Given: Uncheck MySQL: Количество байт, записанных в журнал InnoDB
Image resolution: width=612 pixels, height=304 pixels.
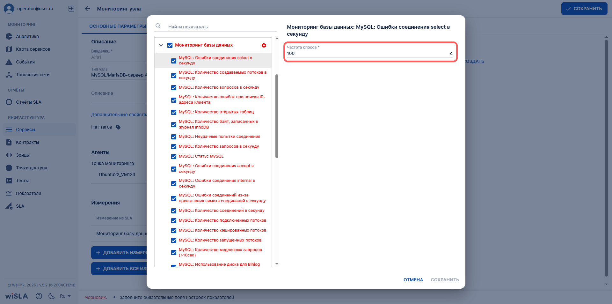Looking at the screenshot, I should tap(174, 124).
